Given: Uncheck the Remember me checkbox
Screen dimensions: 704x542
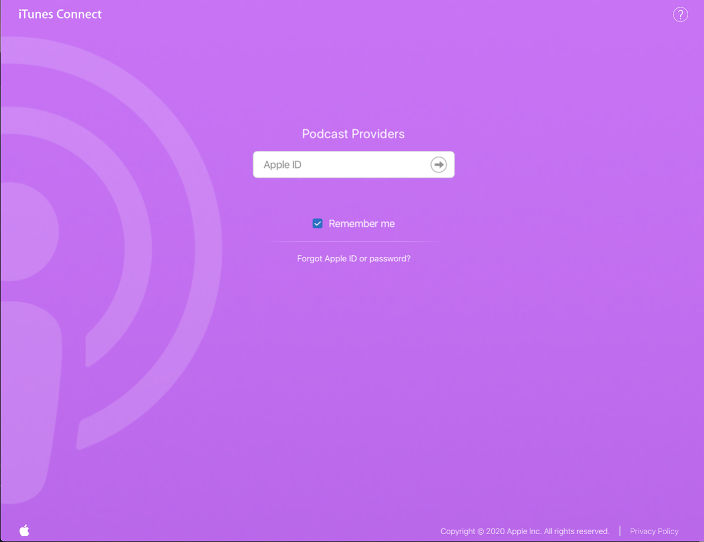Looking at the screenshot, I should pos(318,224).
